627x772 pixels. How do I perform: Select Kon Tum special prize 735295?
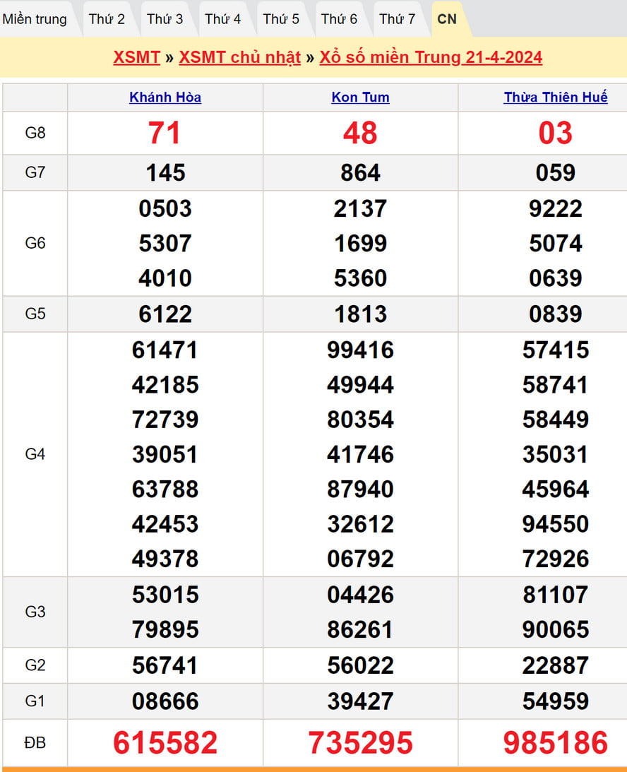tap(360, 743)
